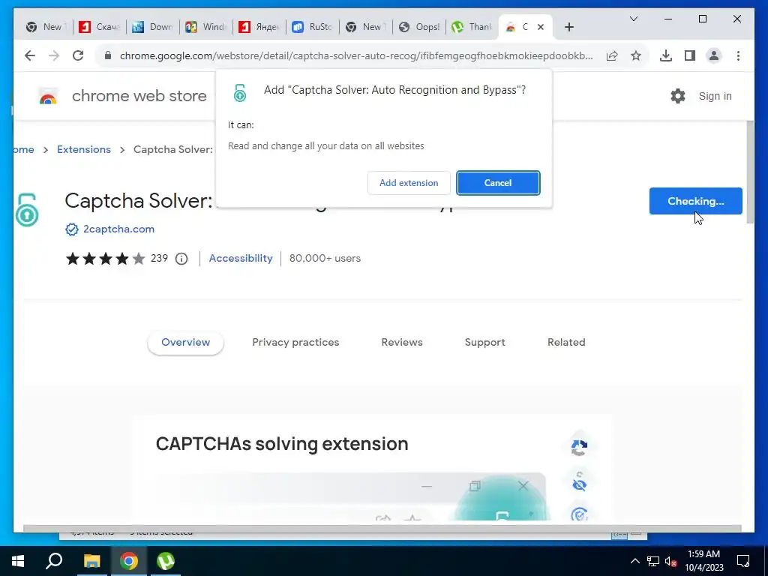Click the site lock icon in address bar

108,55
